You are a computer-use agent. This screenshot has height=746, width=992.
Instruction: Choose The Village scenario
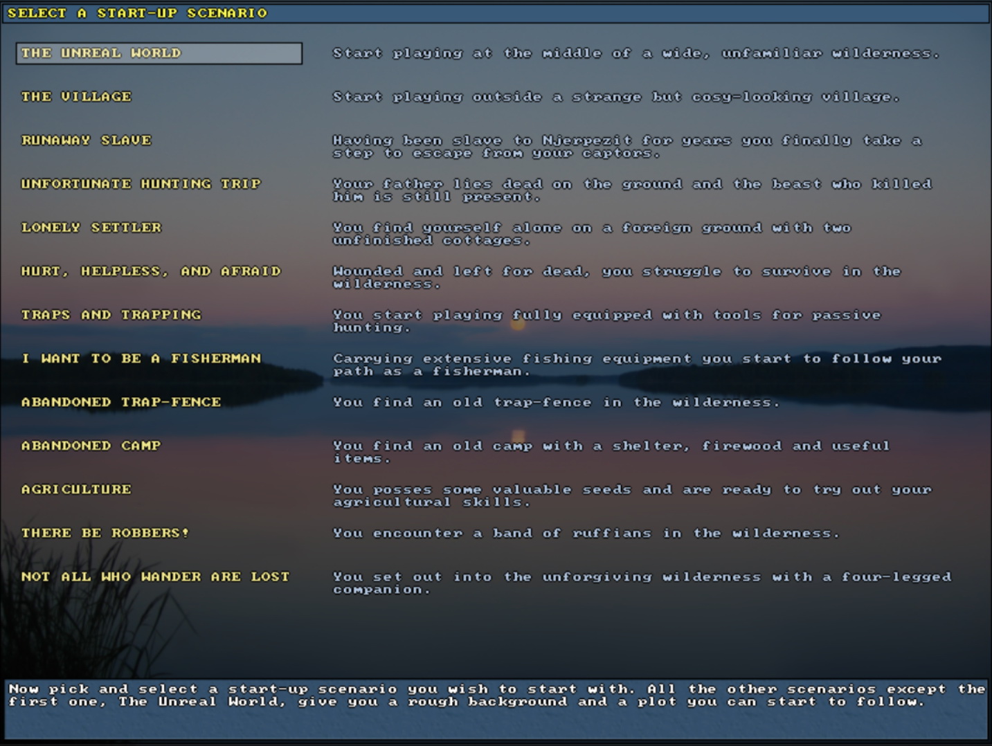coord(76,97)
